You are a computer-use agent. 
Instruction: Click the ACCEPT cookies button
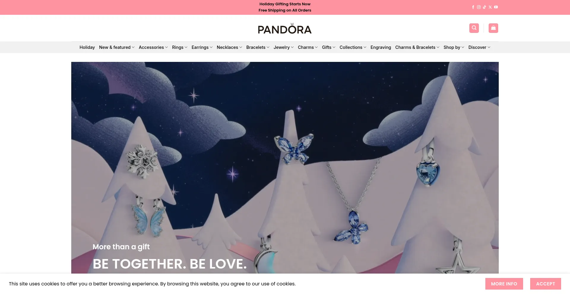(x=545, y=284)
